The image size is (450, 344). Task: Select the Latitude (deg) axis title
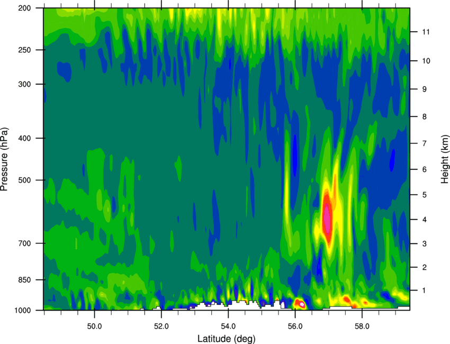click(x=227, y=339)
